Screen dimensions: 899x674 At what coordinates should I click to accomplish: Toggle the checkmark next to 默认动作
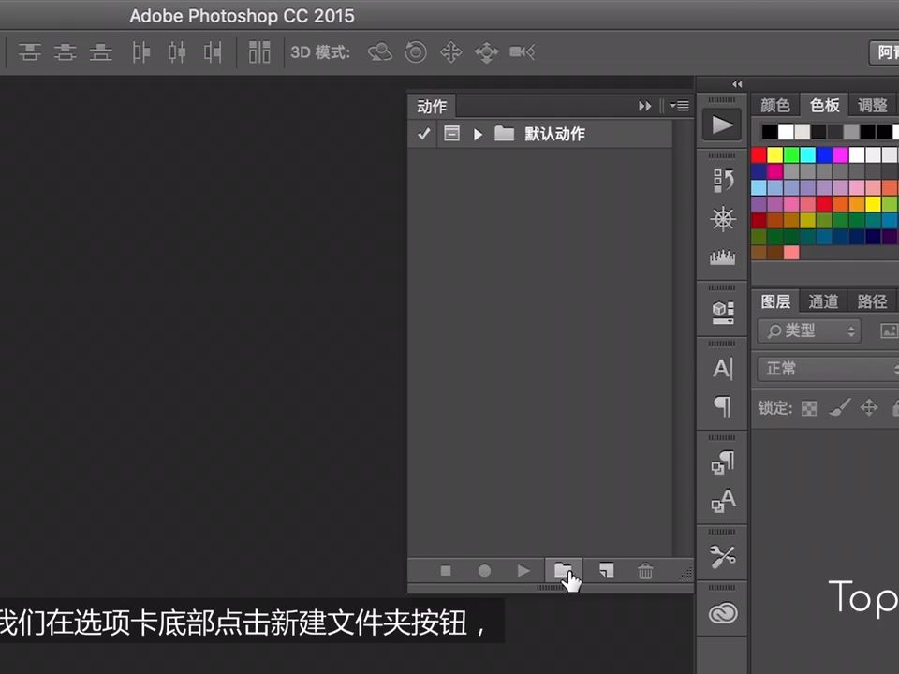(423, 134)
